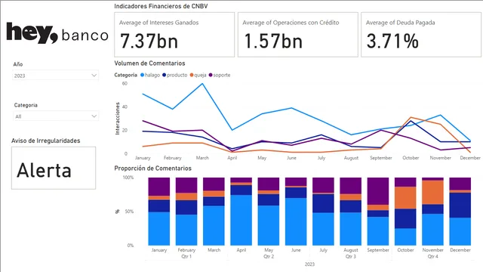Click the Año slicer label
Screen dimensions: 483x272
click(18, 64)
